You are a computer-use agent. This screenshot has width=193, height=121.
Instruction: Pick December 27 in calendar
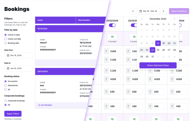[169, 50]
